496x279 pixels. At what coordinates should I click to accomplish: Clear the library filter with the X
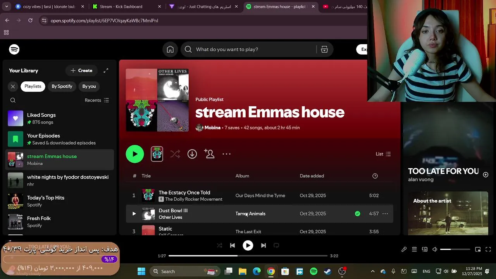(13, 86)
